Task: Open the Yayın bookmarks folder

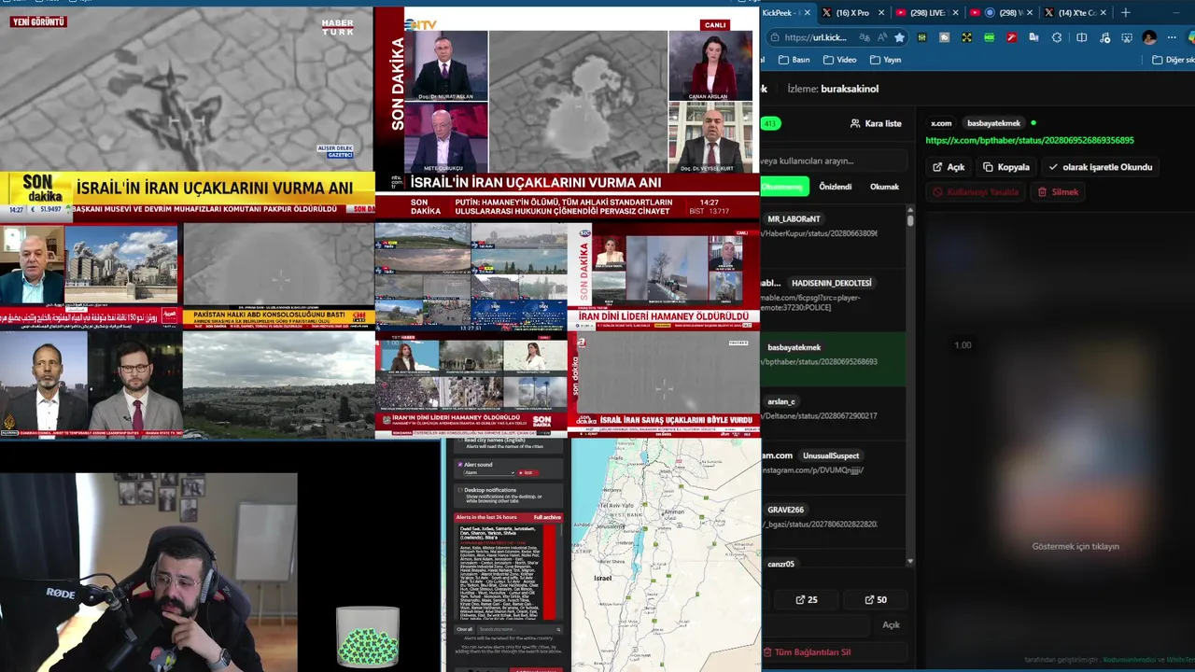Action: click(885, 60)
